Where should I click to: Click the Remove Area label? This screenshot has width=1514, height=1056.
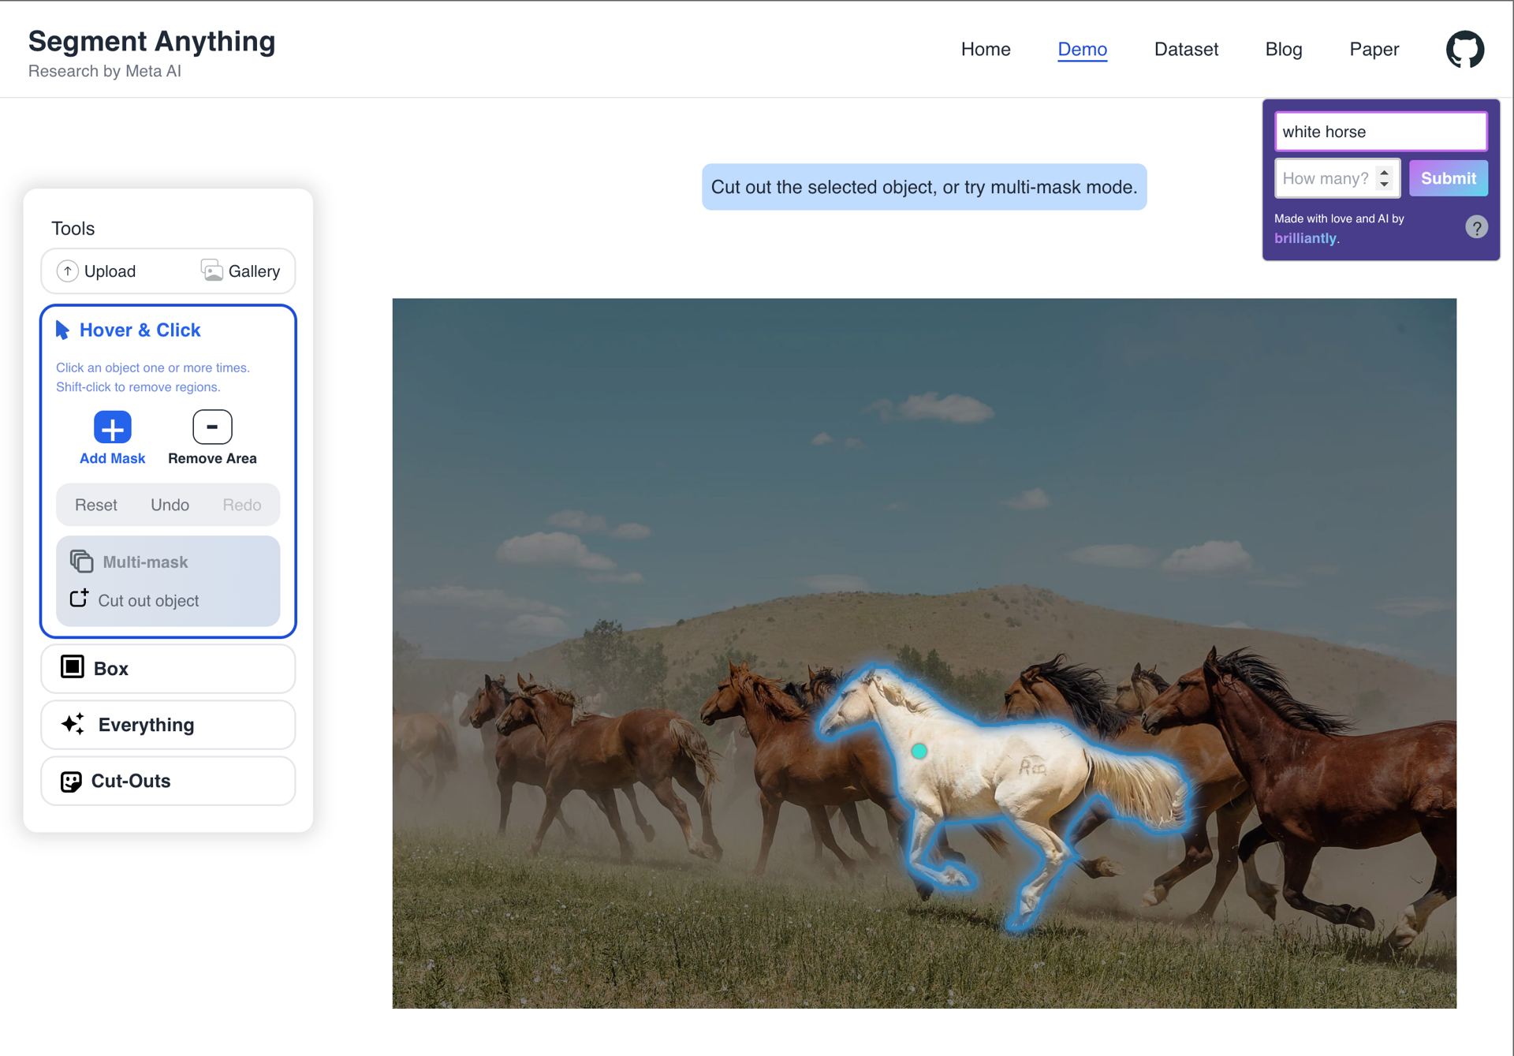(x=212, y=458)
